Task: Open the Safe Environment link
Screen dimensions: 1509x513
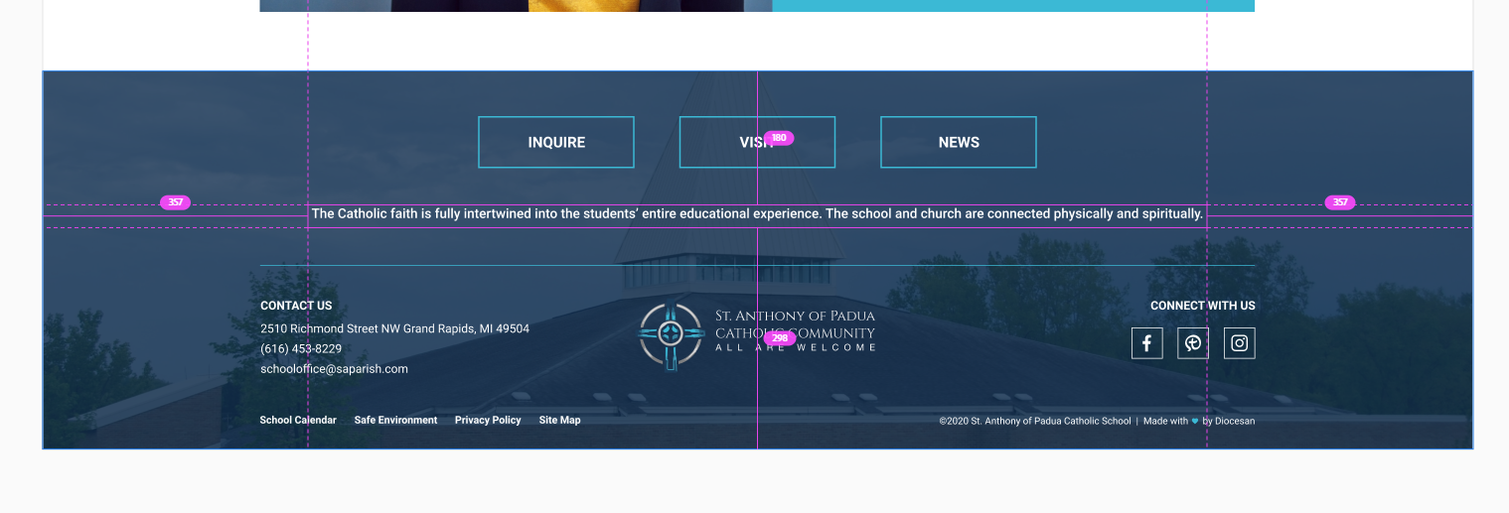Action: [x=395, y=421]
